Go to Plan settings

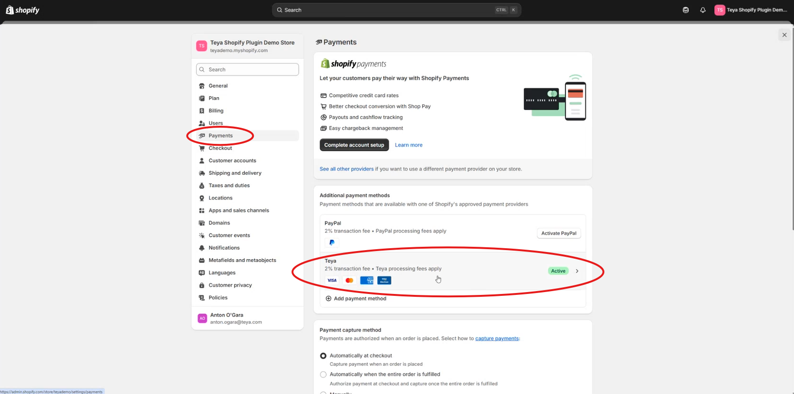coord(248,99)
